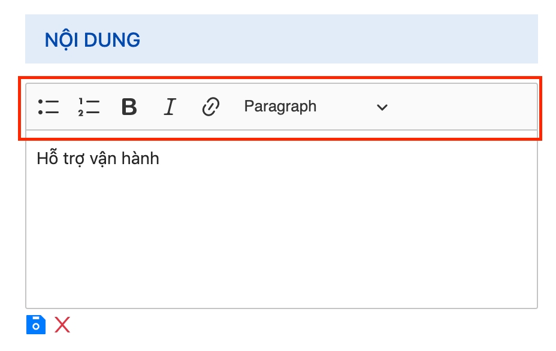The image size is (556, 351).
Task: Click the light blue banner beside NỘI DUNG
Action: pyautogui.click(x=336, y=40)
